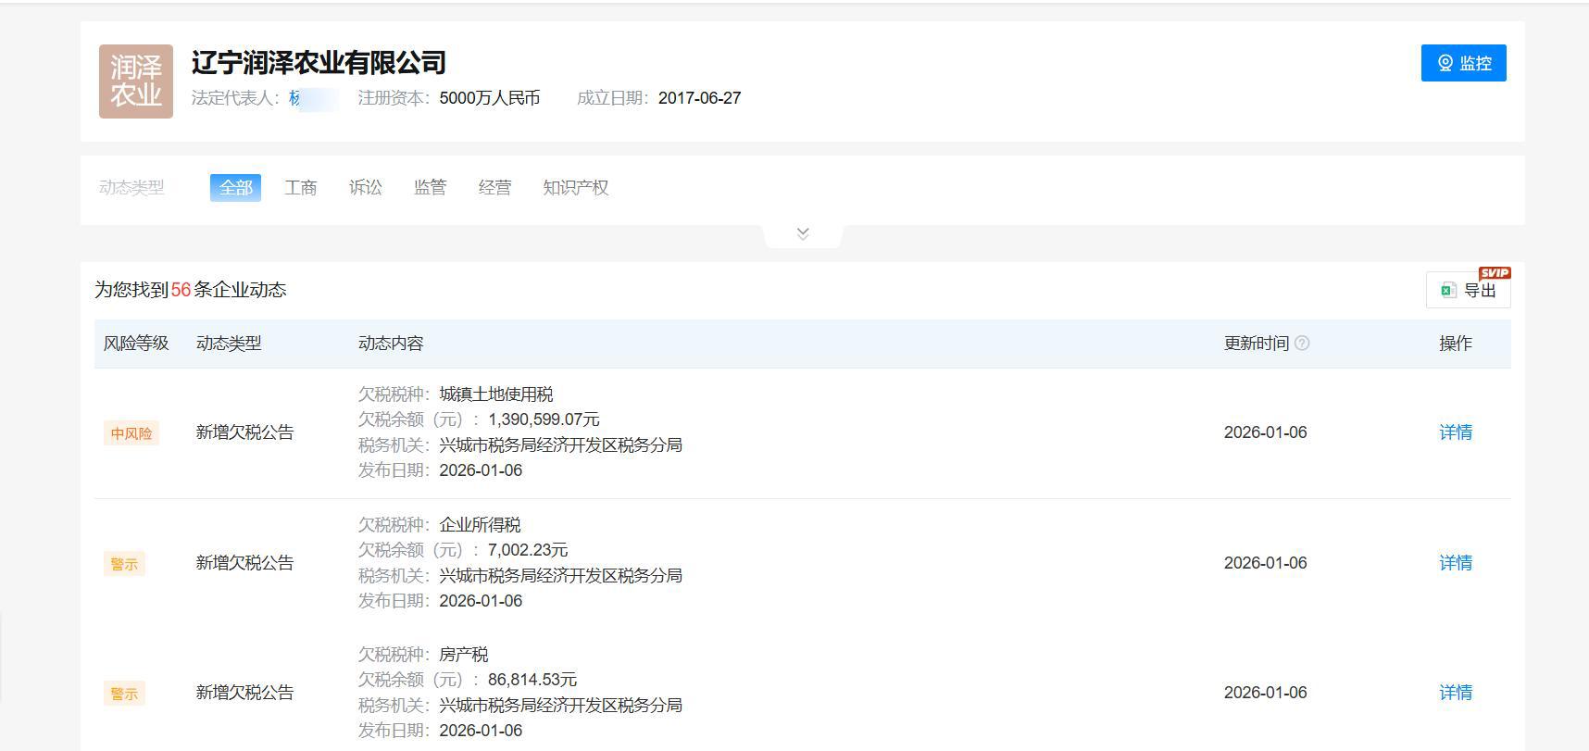Open 详情 for the 城镇土地使用税 record

coord(1455,432)
